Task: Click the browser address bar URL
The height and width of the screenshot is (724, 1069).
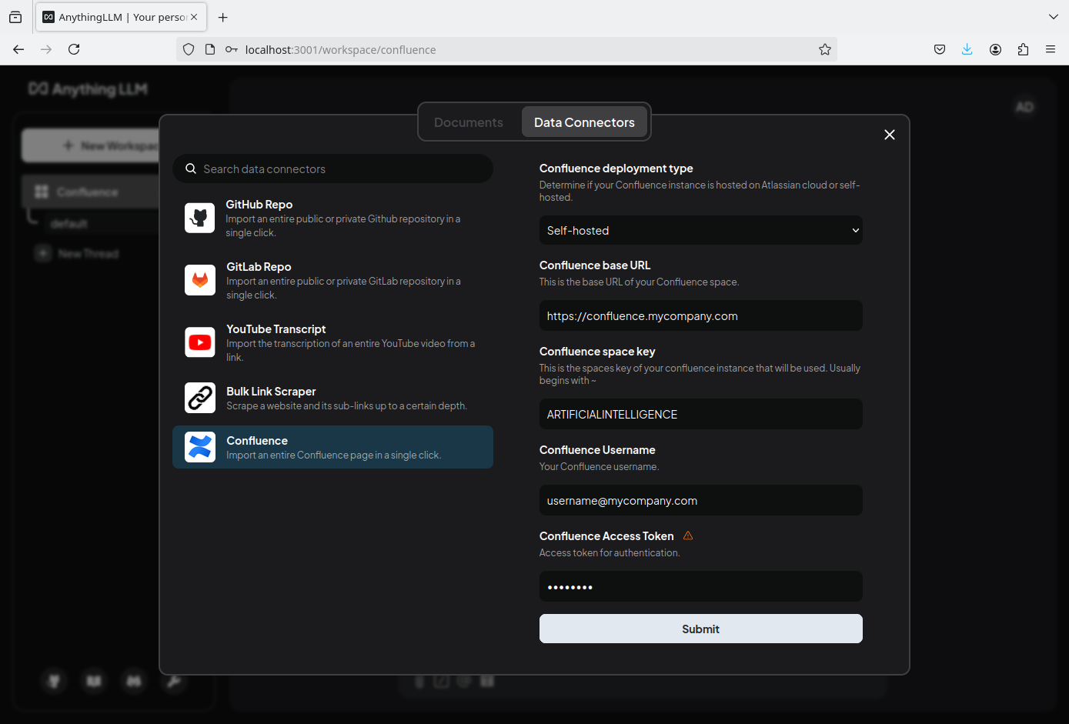Action: (340, 49)
